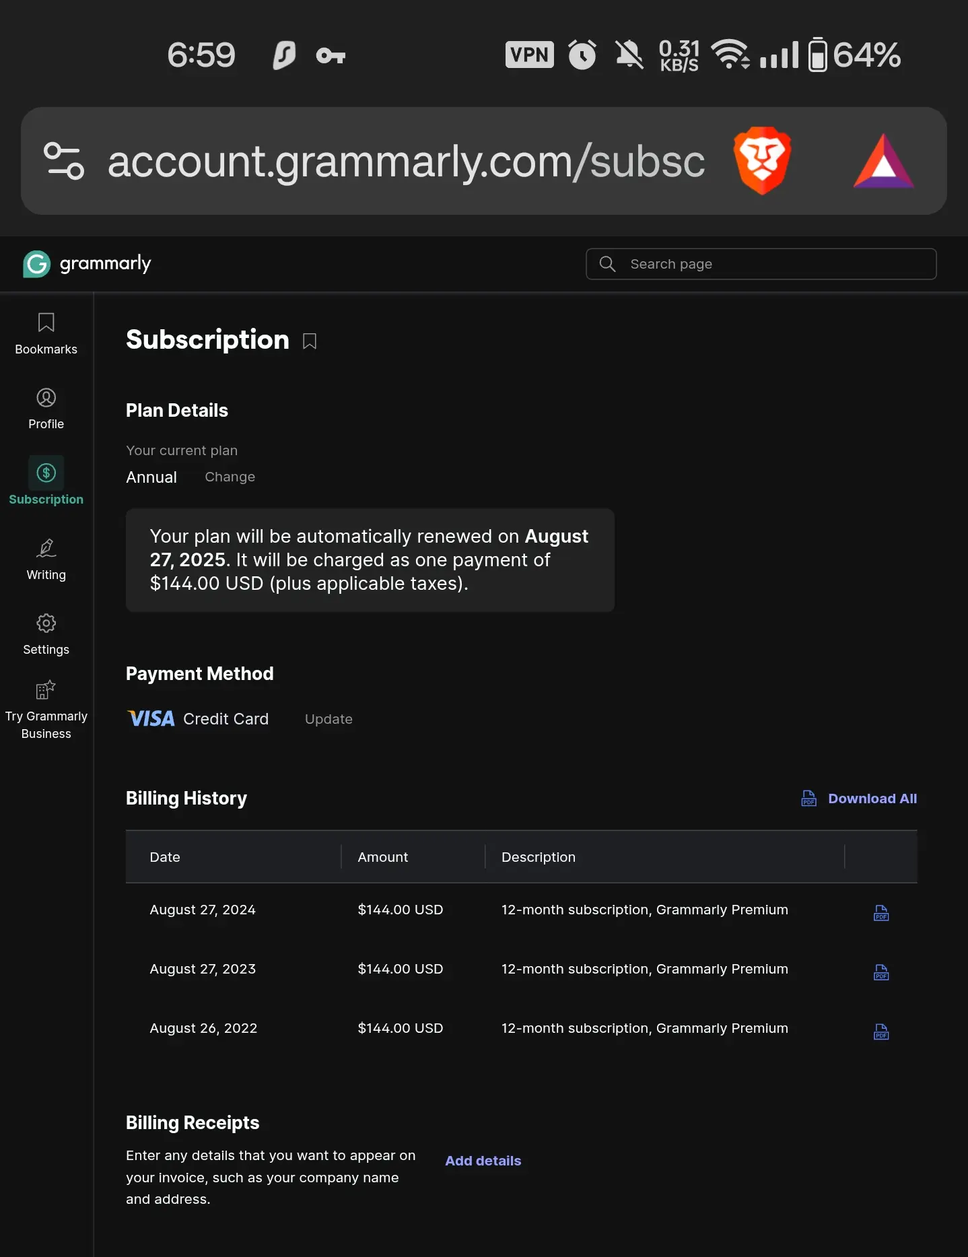The height and width of the screenshot is (1257, 968).
Task: Click $144.00 USD amount for 2023 row
Action: (x=400, y=969)
